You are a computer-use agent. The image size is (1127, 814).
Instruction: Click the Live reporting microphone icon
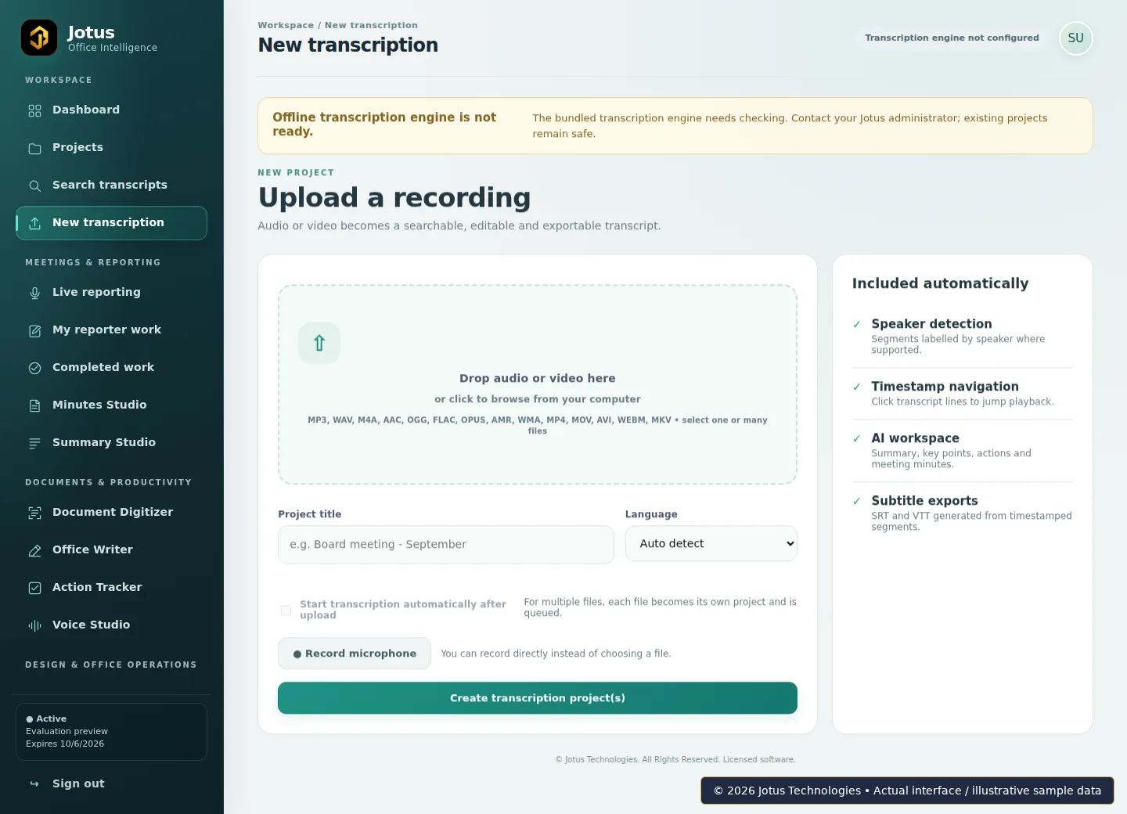pyautogui.click(x=34, y=294)
